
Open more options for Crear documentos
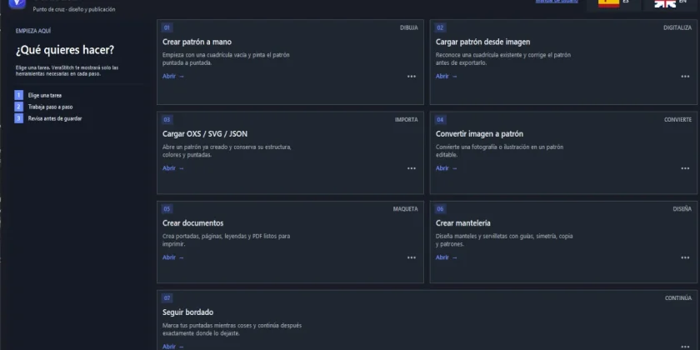(x=412, y=257)
